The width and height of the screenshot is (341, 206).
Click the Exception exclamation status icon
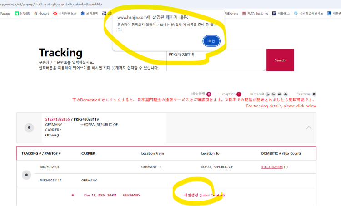(x=239, y=94)
